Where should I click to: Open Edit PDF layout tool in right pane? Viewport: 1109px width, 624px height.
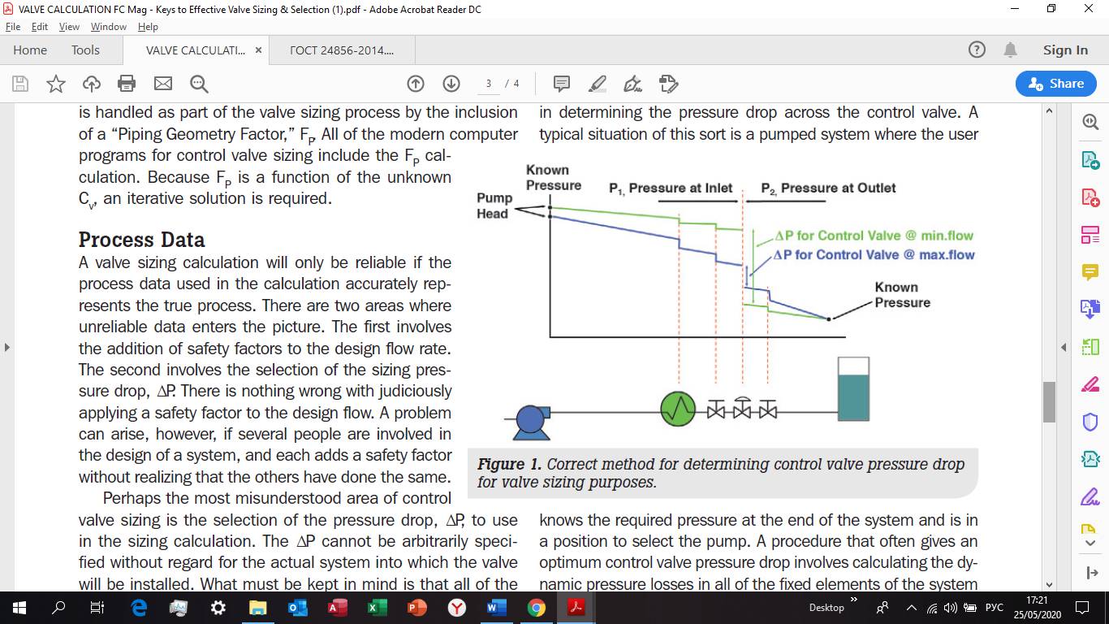[x=1090, y=235]
